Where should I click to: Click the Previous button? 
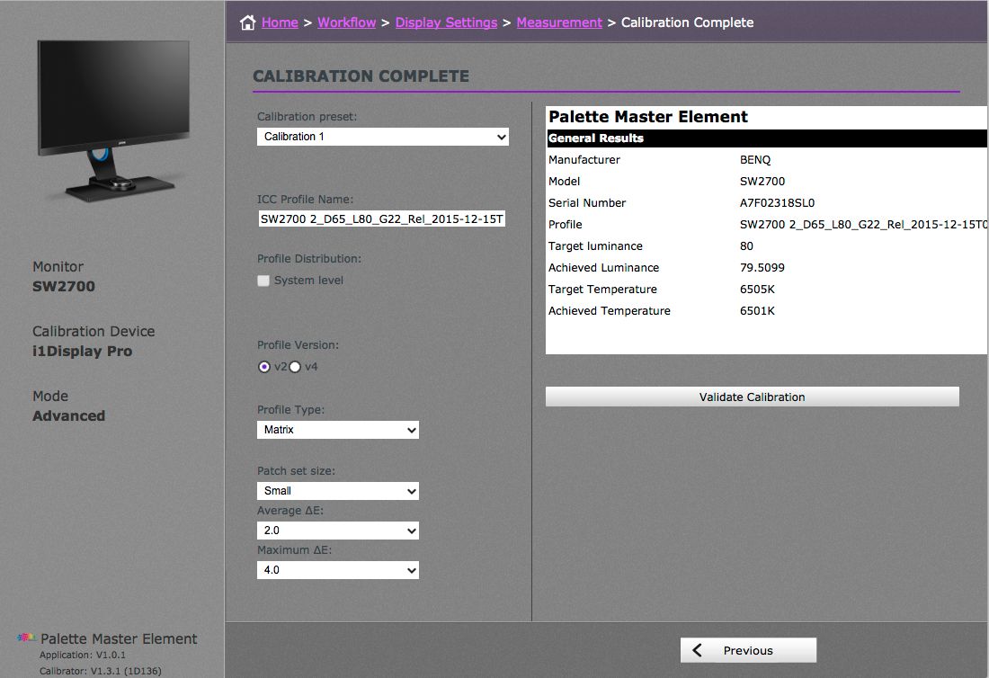click(748, 650)
